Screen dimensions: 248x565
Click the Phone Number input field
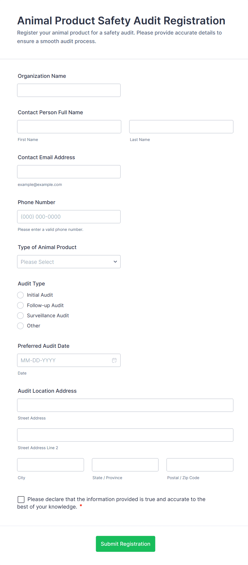pyautogui.click(x=69, y=217)
